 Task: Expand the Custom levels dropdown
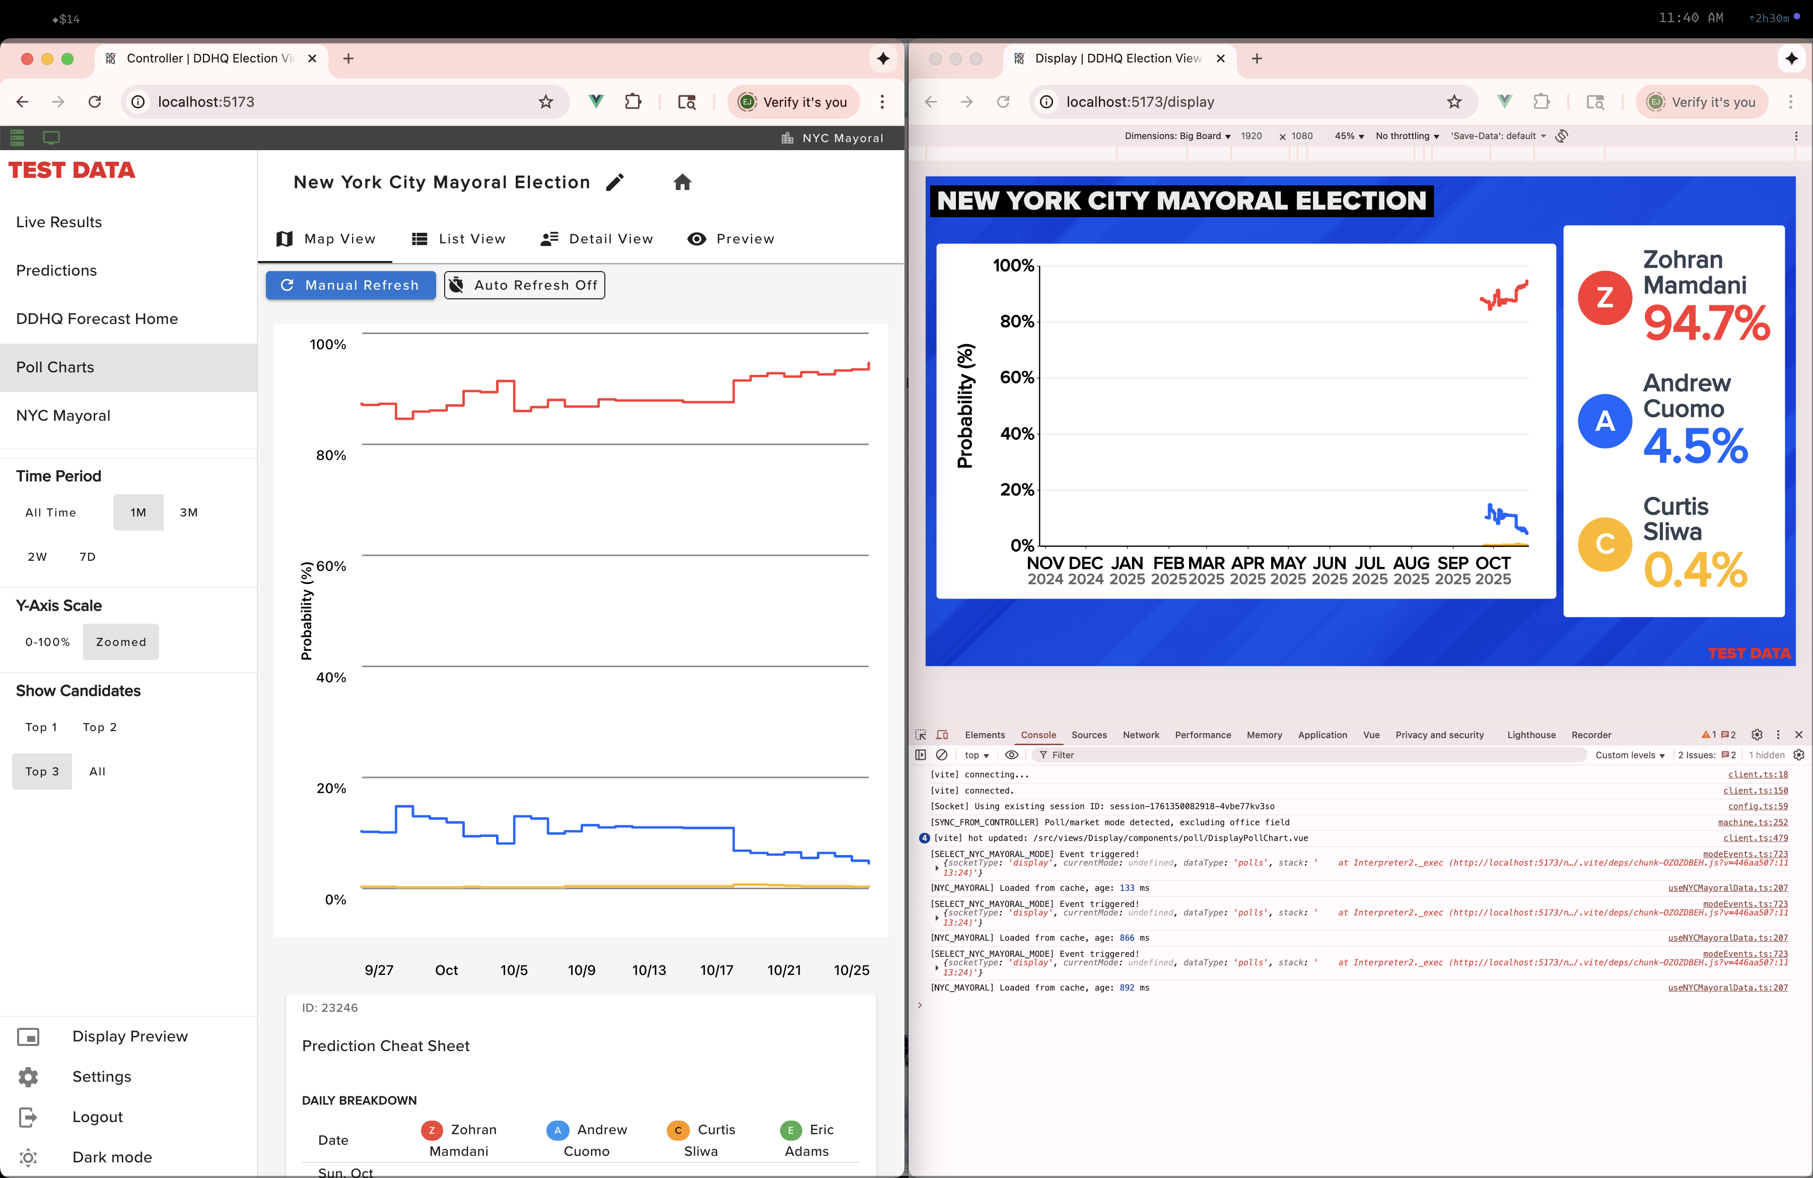[1629, 755]
